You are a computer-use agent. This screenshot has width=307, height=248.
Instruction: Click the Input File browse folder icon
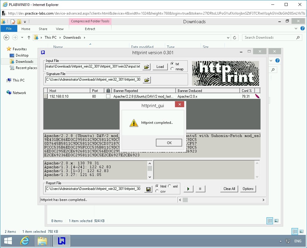coord(147,67)
